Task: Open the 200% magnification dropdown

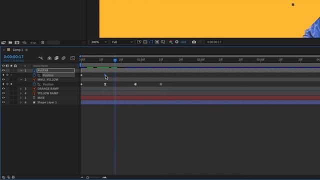Action: tap(99, 42)
